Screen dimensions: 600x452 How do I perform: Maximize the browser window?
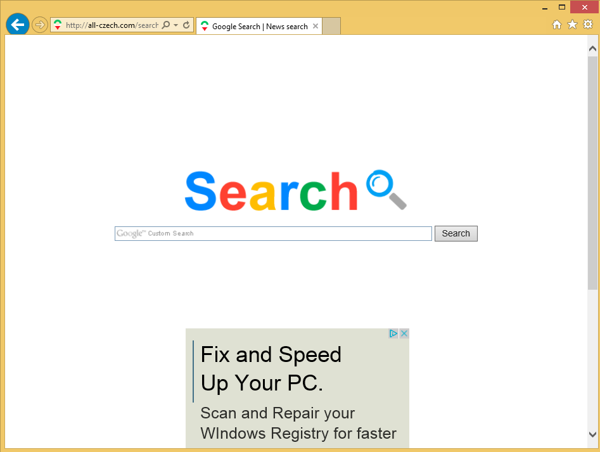(x=562, y=7)
